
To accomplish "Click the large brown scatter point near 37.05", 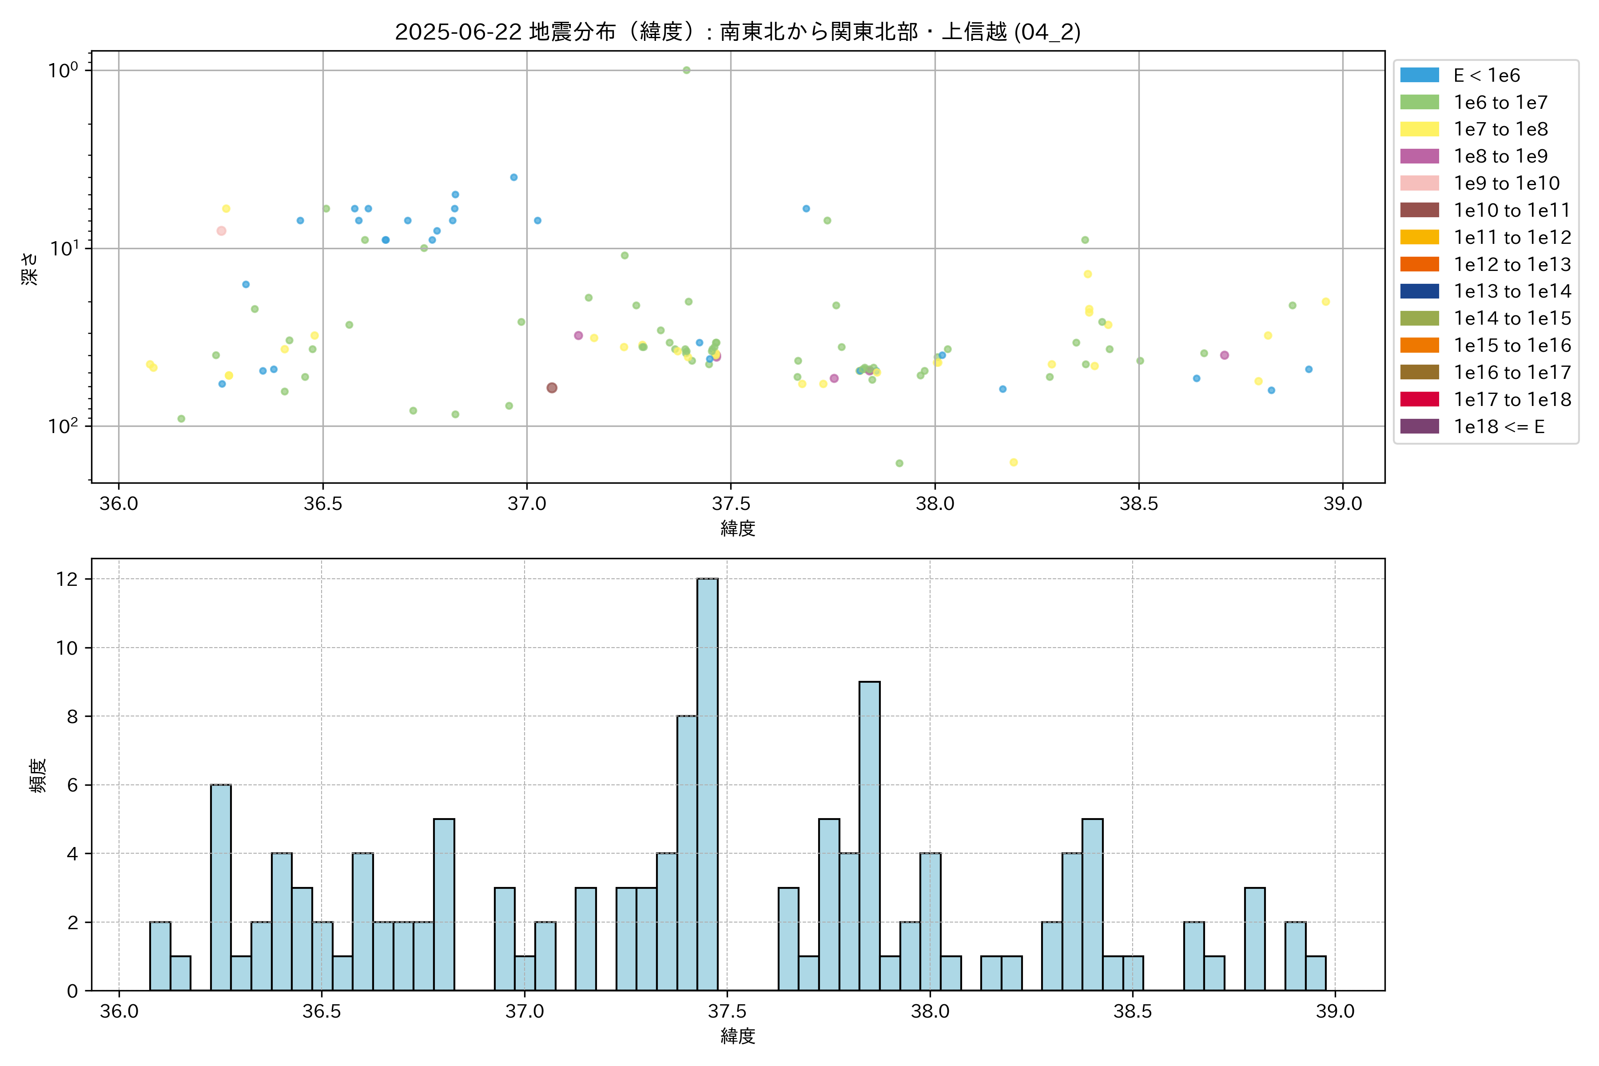I will click(551, 387).
